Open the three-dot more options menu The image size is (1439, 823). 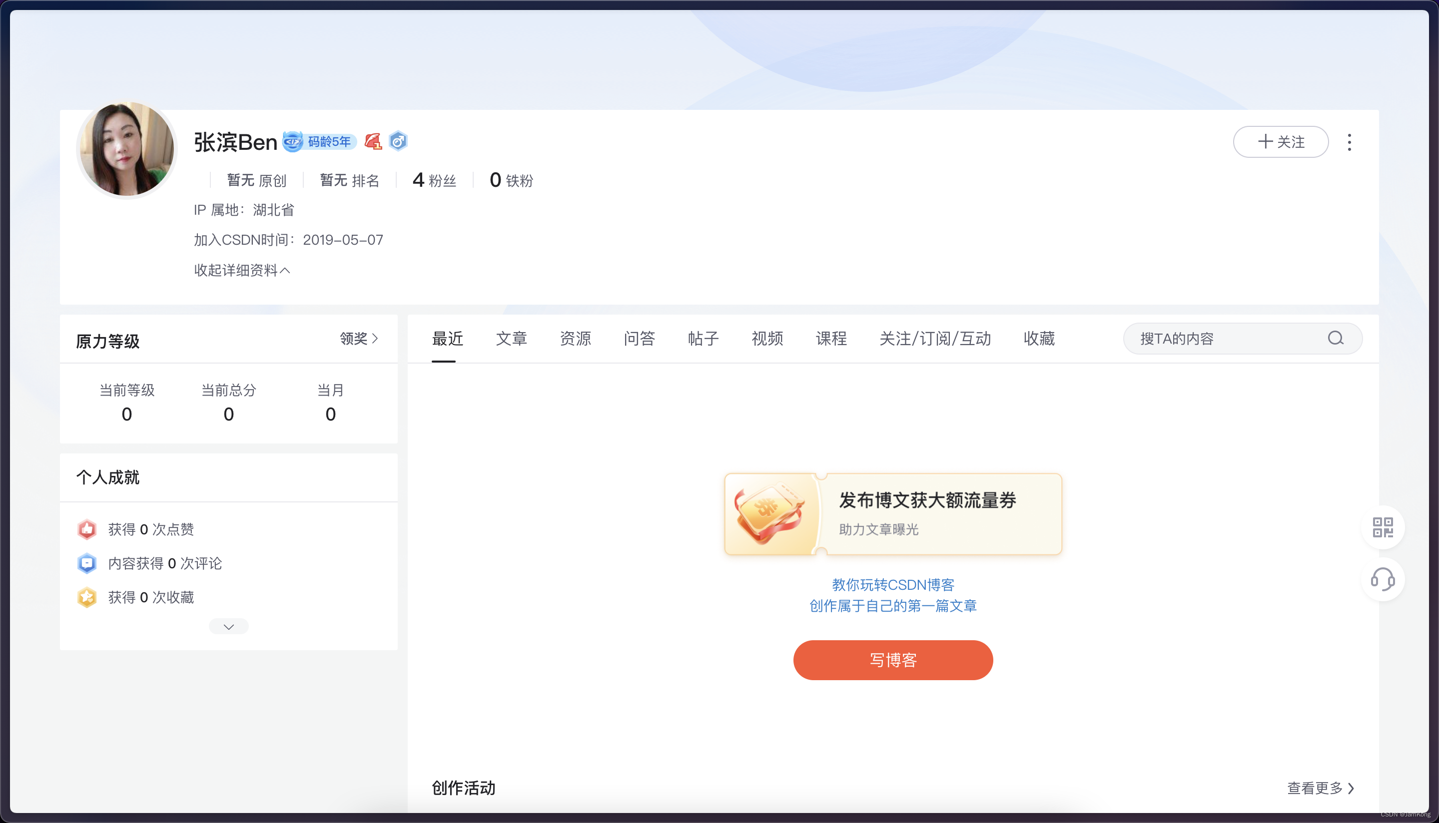click(1349, 142)
